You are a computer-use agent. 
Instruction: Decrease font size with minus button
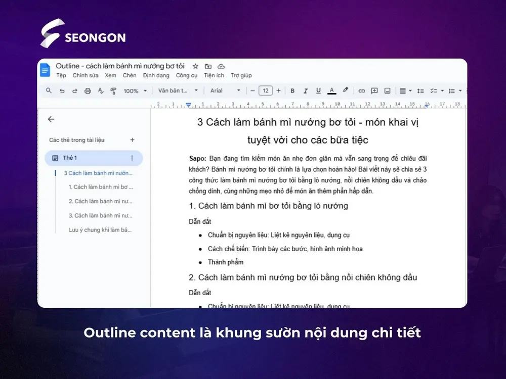point(252,91)
